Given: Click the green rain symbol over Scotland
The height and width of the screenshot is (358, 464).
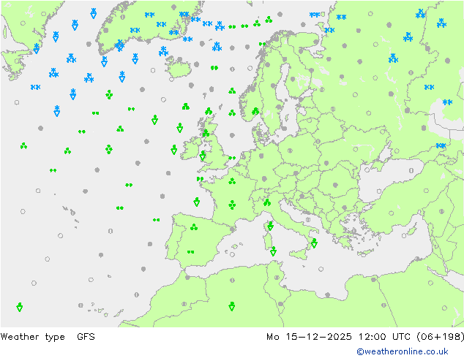Looking at the screenshot, I should click(206, 133).
